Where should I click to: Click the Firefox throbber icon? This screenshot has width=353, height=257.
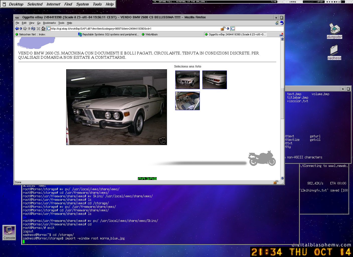tap(282, 23)
